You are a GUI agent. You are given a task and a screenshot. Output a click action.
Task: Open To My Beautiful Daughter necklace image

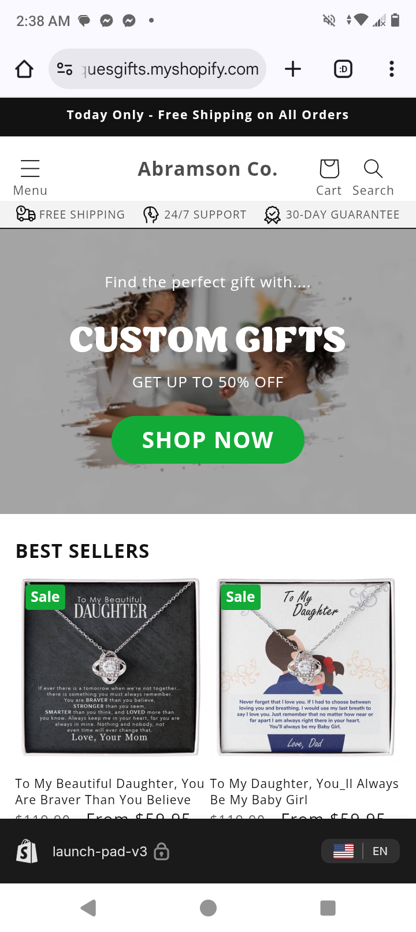[x=110, y=667]
